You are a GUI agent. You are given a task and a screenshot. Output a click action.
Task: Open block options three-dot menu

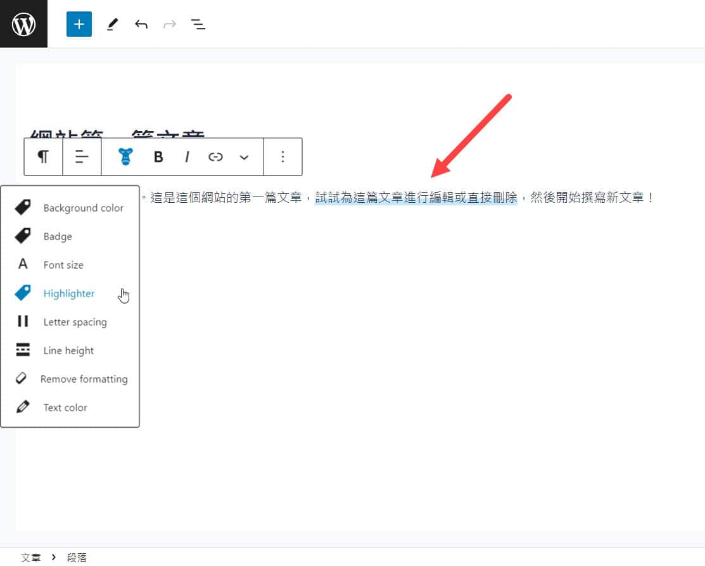(283, 157)
